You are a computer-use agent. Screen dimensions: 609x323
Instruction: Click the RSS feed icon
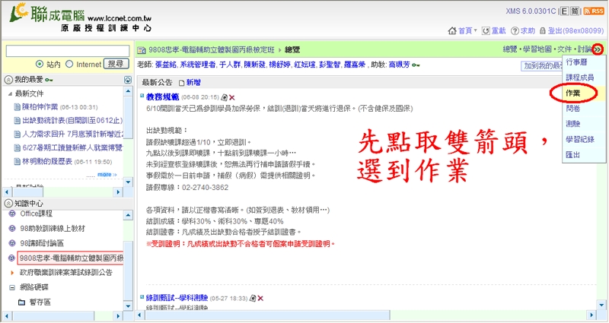(593, 11)
